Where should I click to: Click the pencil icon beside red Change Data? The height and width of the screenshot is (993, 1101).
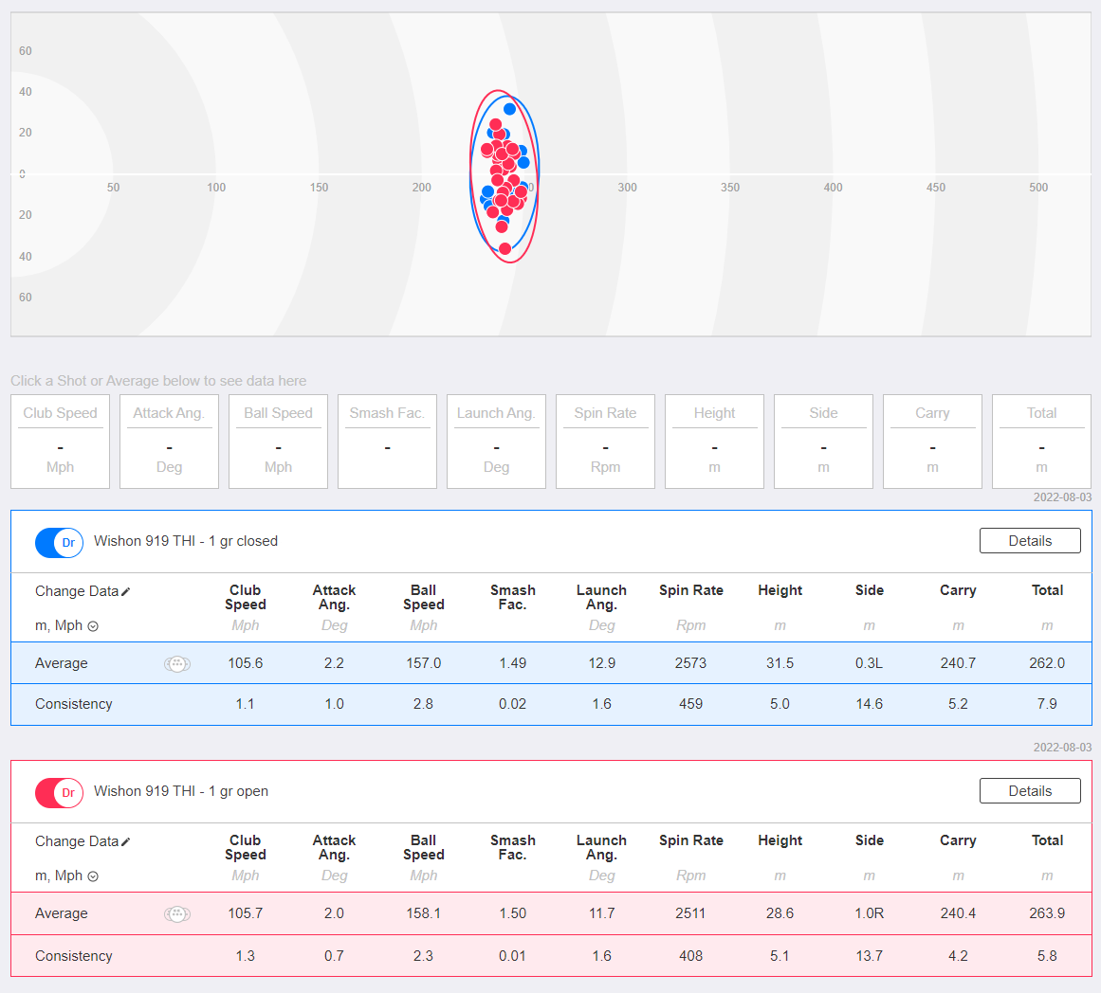[x=126, y=841]
